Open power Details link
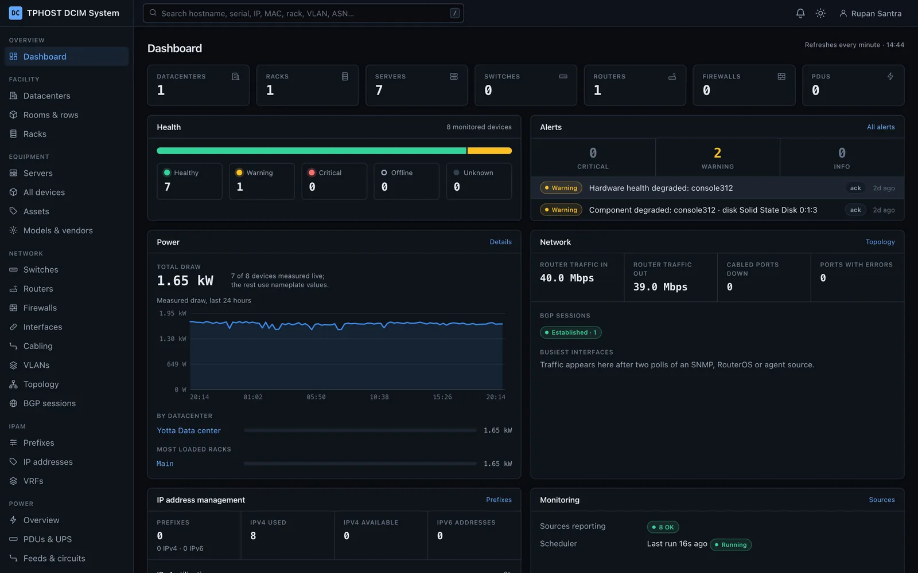This screenshot has width=918, height=573. (500, 242)
